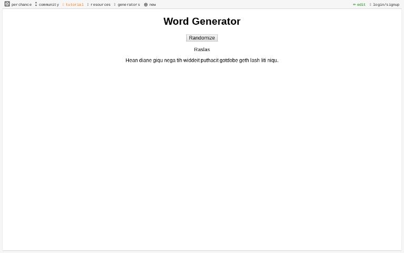
Task: Click the icon beside the community link
Action: [x=36, y=4]
